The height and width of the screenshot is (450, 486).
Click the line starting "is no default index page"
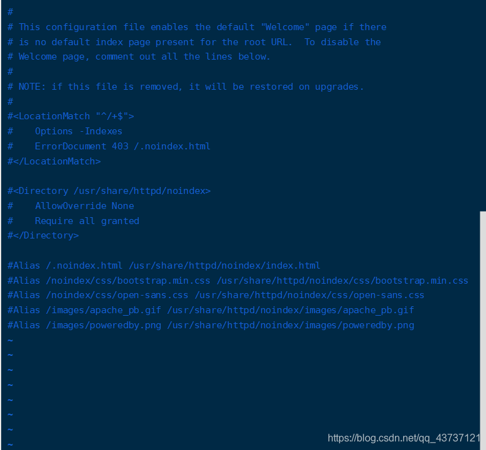point(194,42)
